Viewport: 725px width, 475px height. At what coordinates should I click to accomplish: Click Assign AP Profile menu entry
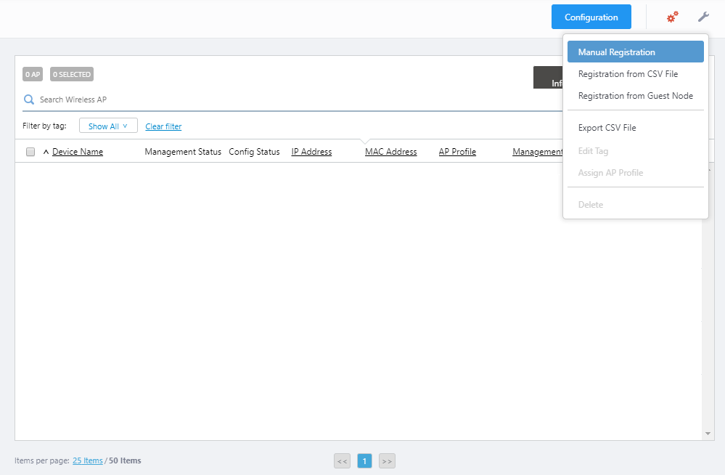635,173
